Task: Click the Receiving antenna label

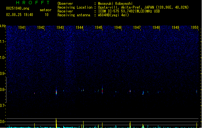Action: pyautogui.click(x=74, y=15)
